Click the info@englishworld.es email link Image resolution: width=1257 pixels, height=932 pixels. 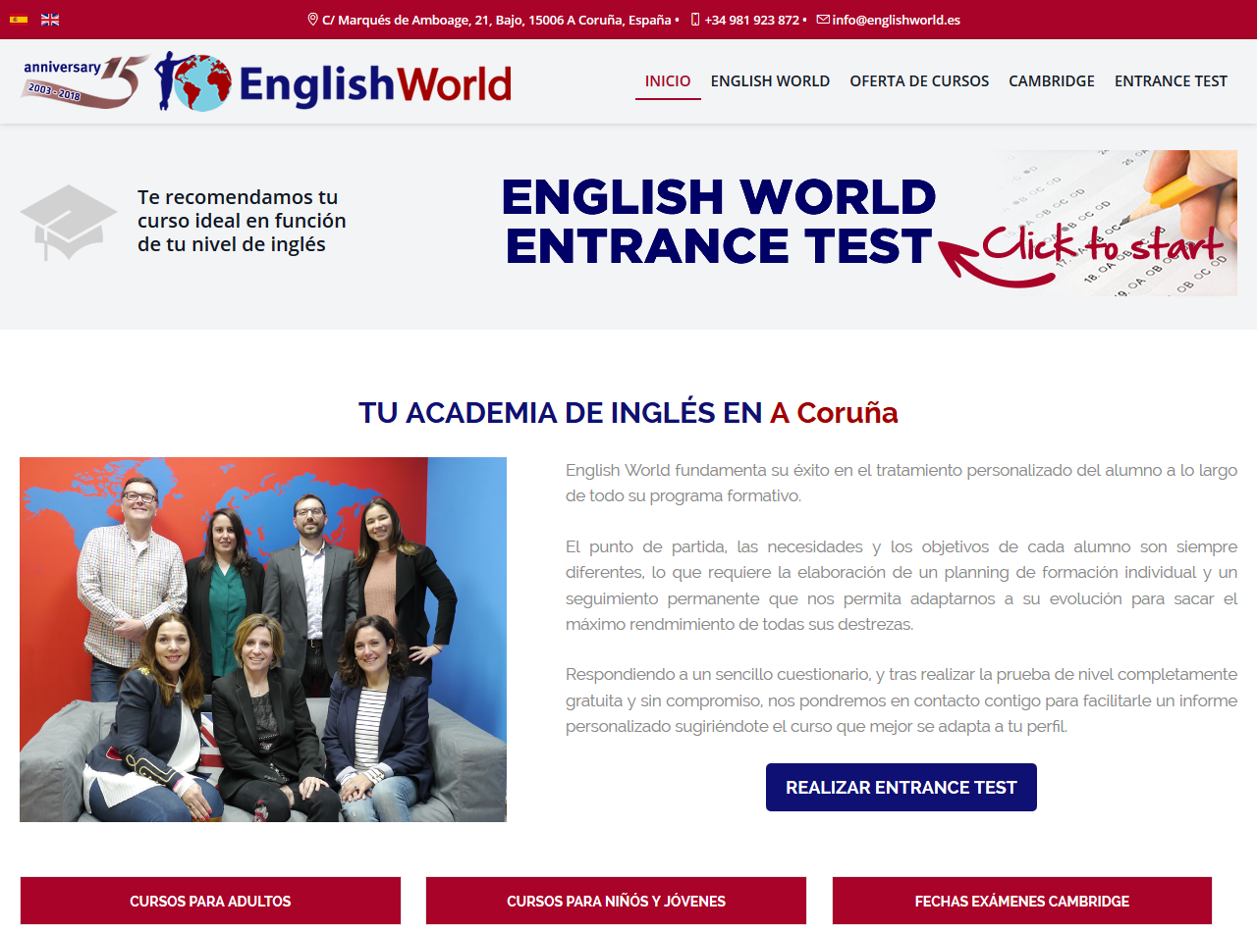(x=896, y=20)
